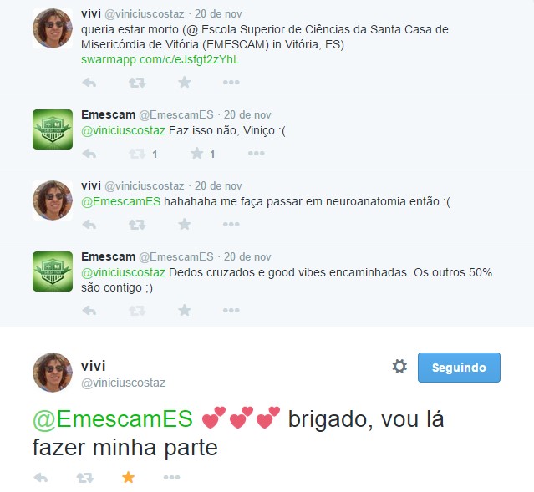The image size is (534, 492).
Task: Open more options on 'Dedos cruzados' tweet
Action: (x=231, y=310)
